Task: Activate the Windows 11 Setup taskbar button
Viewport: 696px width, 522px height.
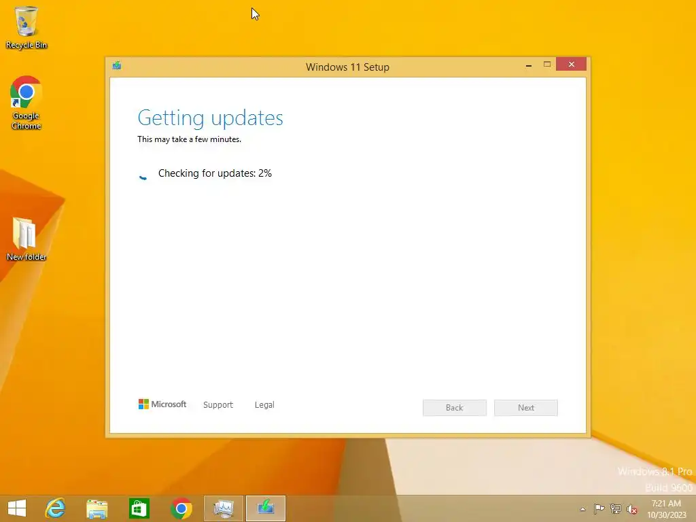Action: click(266, 508)
